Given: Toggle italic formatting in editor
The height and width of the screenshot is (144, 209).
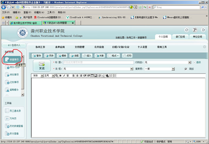Looking at the screenshot, I should coord(64,76).
